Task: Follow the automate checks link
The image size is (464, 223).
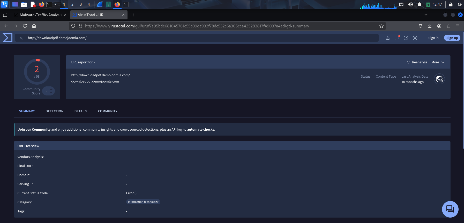Action: [x=201, y=129]
